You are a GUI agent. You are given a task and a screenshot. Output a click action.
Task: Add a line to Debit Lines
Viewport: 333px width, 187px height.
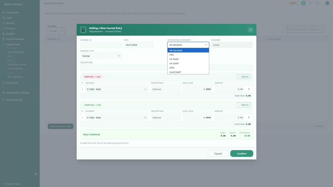244,77
